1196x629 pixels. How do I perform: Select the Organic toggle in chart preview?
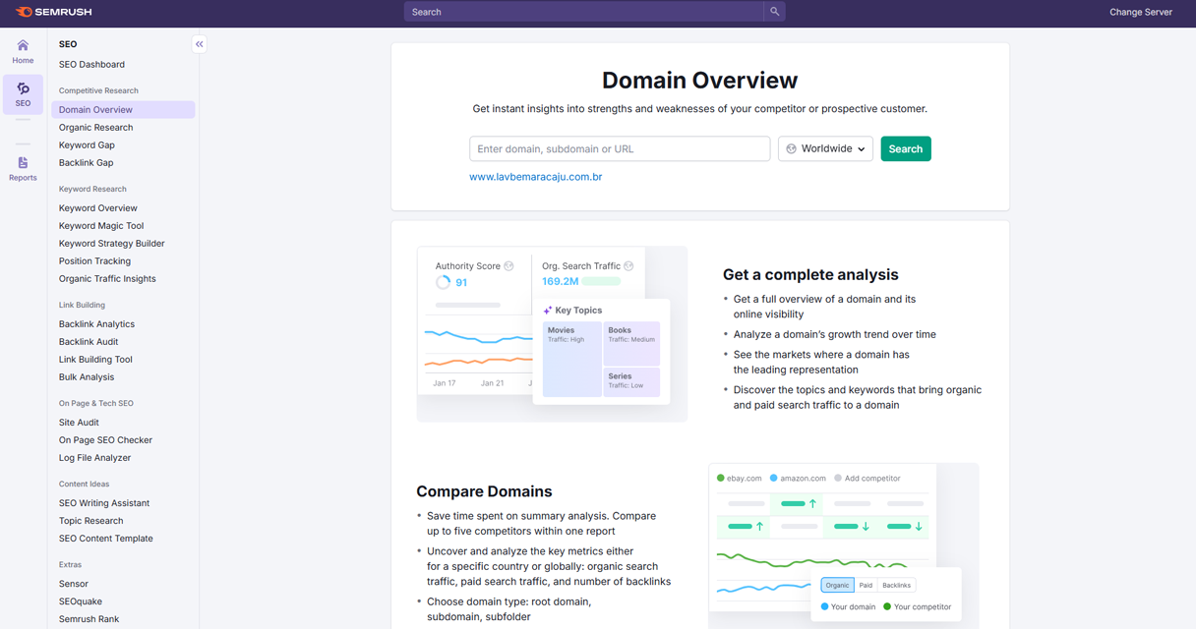(x=837, y=585)
